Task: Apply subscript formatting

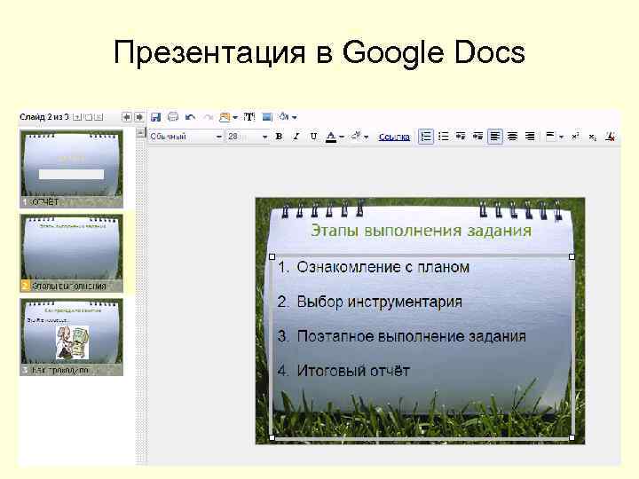Action: click(x=593, y=137)
